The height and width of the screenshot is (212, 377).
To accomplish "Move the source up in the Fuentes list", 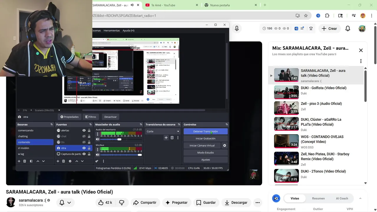I will (77, 161).
